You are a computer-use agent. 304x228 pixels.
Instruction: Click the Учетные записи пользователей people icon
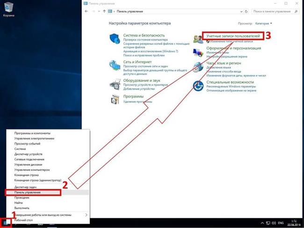click(x=198, y=39)
